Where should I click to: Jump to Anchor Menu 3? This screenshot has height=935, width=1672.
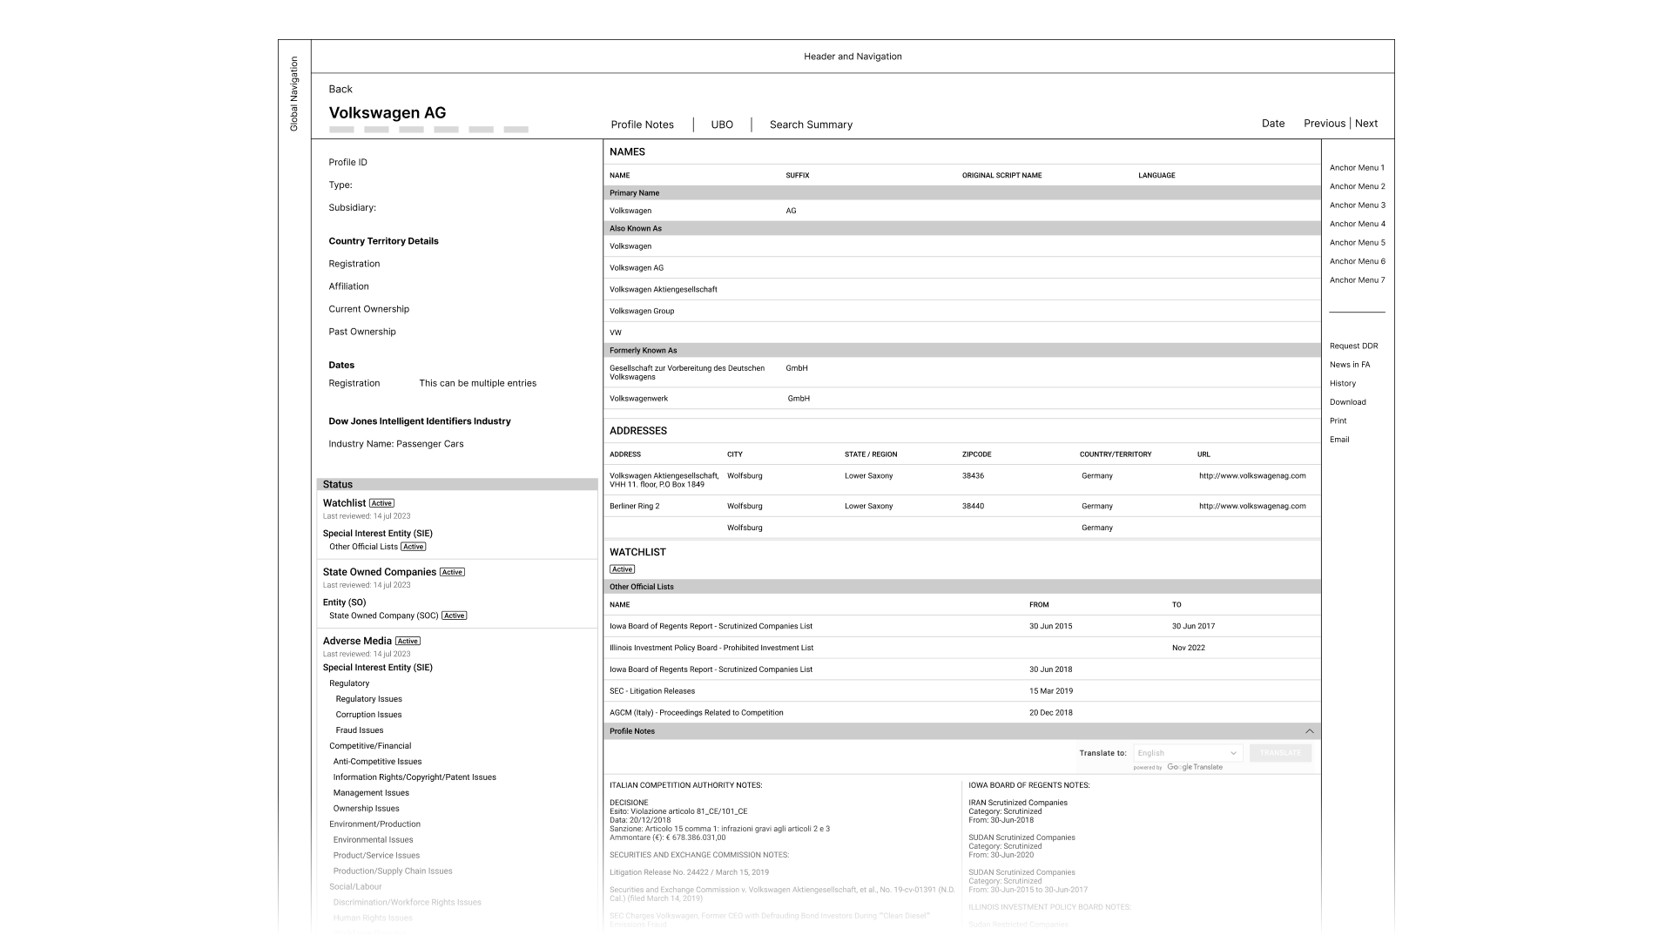pyautogui.click(x=1357, y=205)
